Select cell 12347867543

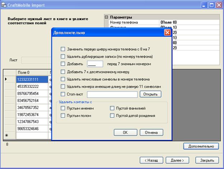pyautogui.click(x=32, y=122)
